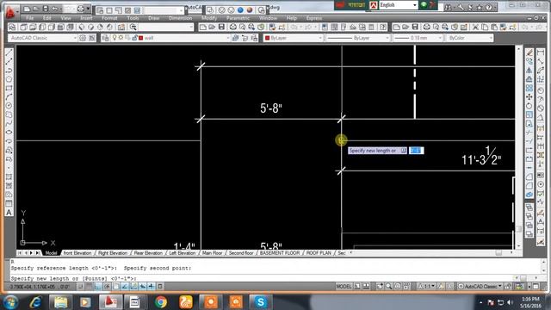Click the Help question mark icon in the toolbar

382,27
